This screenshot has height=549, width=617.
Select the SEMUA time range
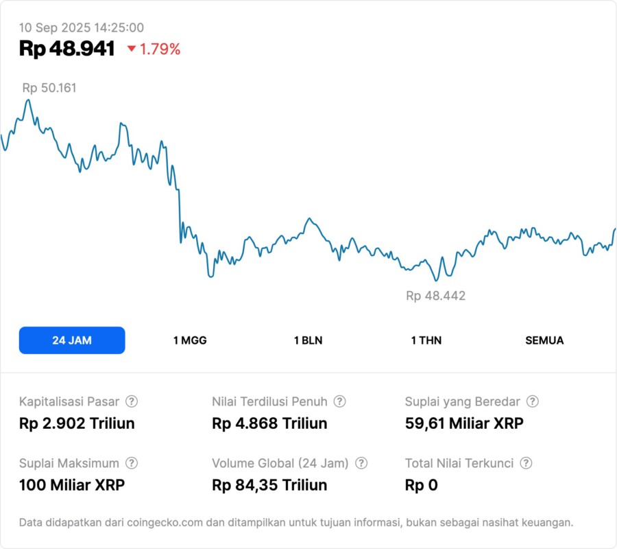(544, 340)
